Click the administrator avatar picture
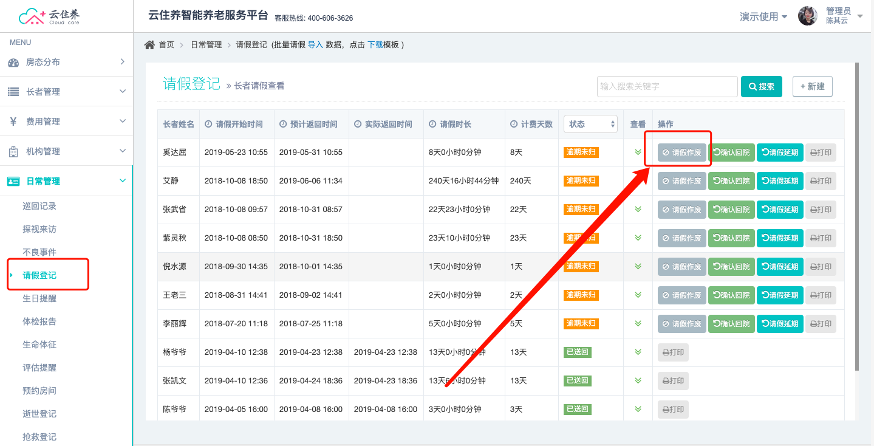This screenshot has width=874, height=446. tap(807, 16)
